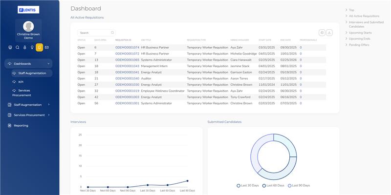Open the Reporting menu item
The width and height of the screenshot is (391, 195).
tap(21, 125)
